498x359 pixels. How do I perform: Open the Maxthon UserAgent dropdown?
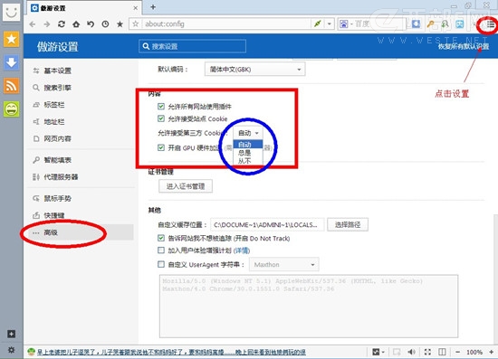[284, 264]
